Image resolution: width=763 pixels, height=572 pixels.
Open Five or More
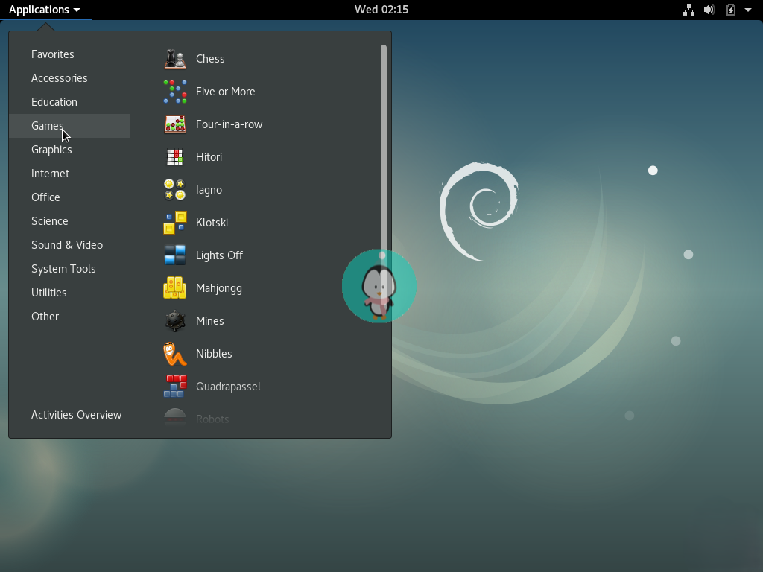click(226, 92)
